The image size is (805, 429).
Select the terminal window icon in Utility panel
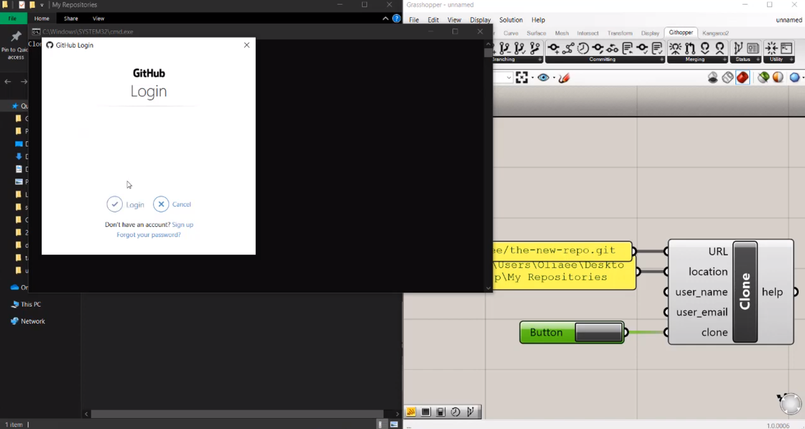pyautogui.click(x=786, y=49)
